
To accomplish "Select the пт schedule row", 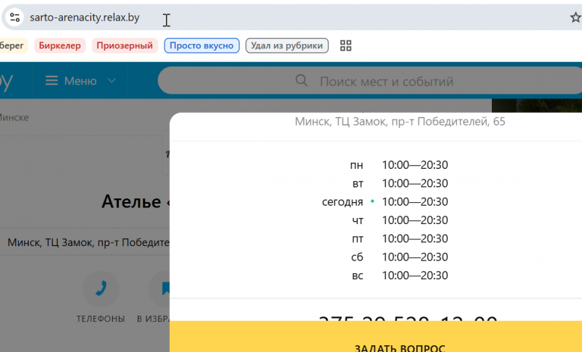I will point(400,238).
